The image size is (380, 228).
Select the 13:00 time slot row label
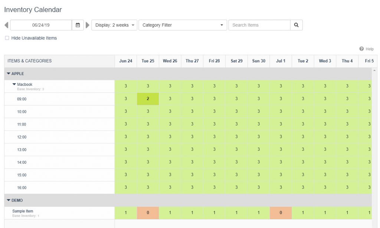22,149
